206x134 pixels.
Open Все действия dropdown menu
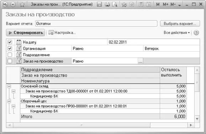177,33
